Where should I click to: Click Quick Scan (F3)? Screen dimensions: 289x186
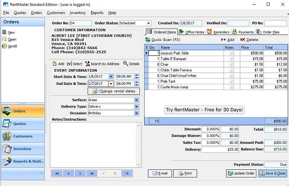click(162, 40)
